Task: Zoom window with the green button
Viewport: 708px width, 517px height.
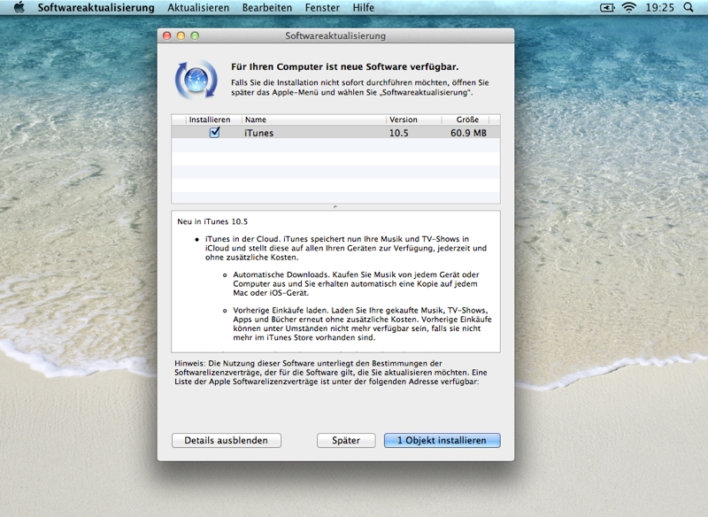Action: click(x=195, y=36)
